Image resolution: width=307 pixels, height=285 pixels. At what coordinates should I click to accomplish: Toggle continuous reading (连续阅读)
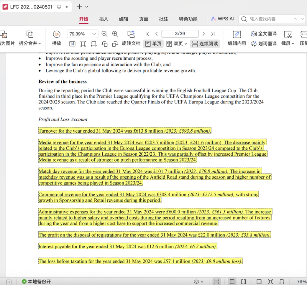pos(205,44)
